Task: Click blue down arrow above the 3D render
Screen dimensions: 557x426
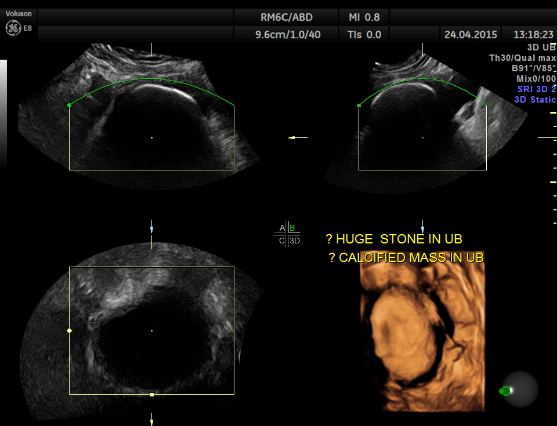Action: pos(422,226)
